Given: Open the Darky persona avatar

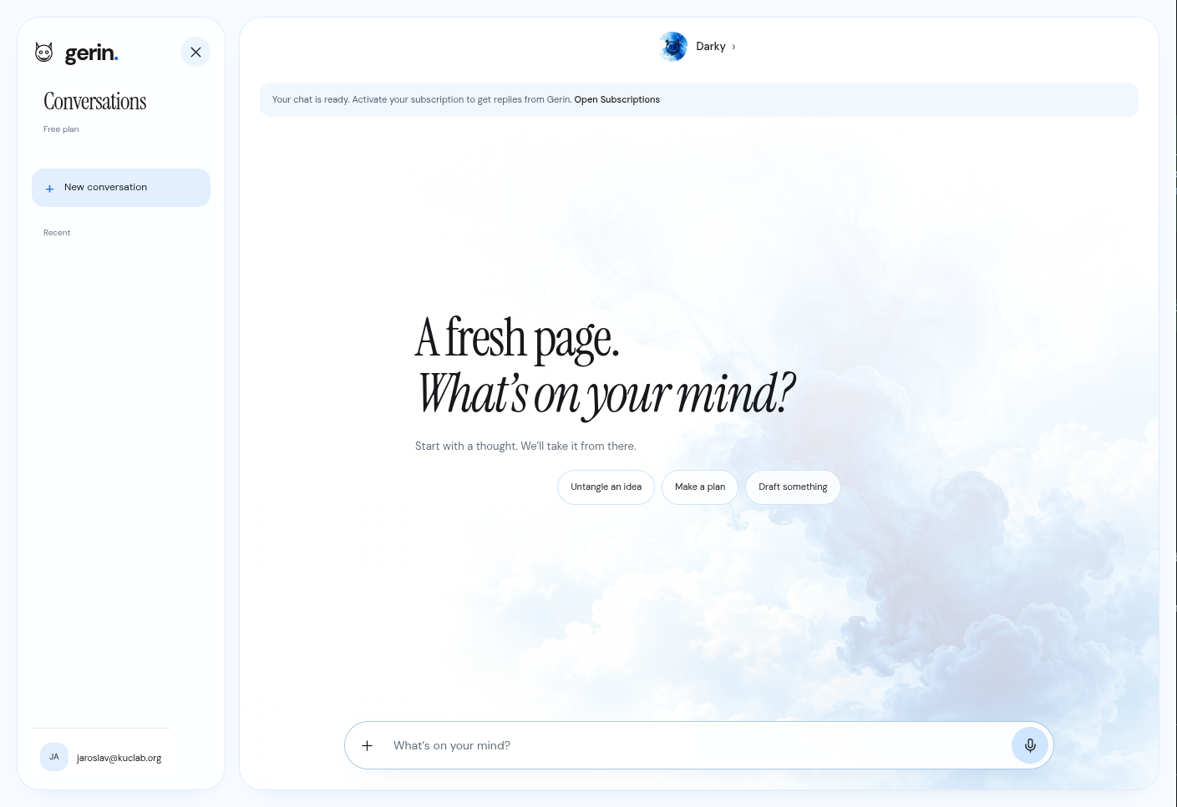Looking at the screenshot, I should (673, 47).
